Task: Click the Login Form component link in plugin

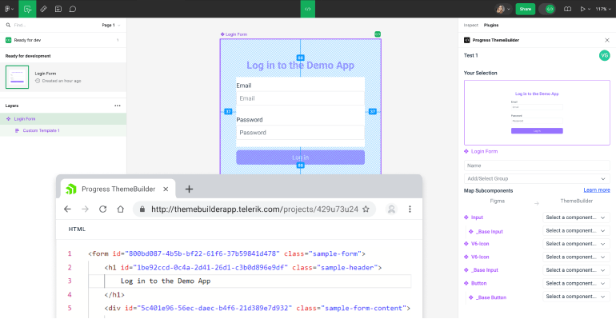Action: point(484,151)
